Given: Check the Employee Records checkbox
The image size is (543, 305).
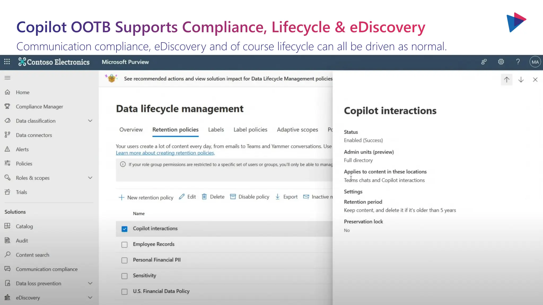Looking at the screenshot, I should point(124,245).
